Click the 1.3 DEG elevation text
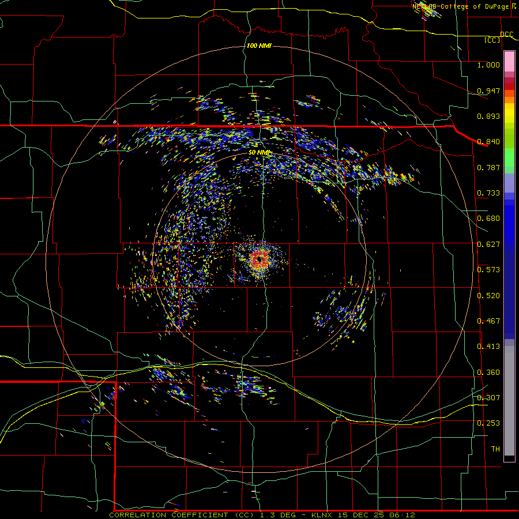This screenshot has height=519, width=519. (x=277, y=515)
